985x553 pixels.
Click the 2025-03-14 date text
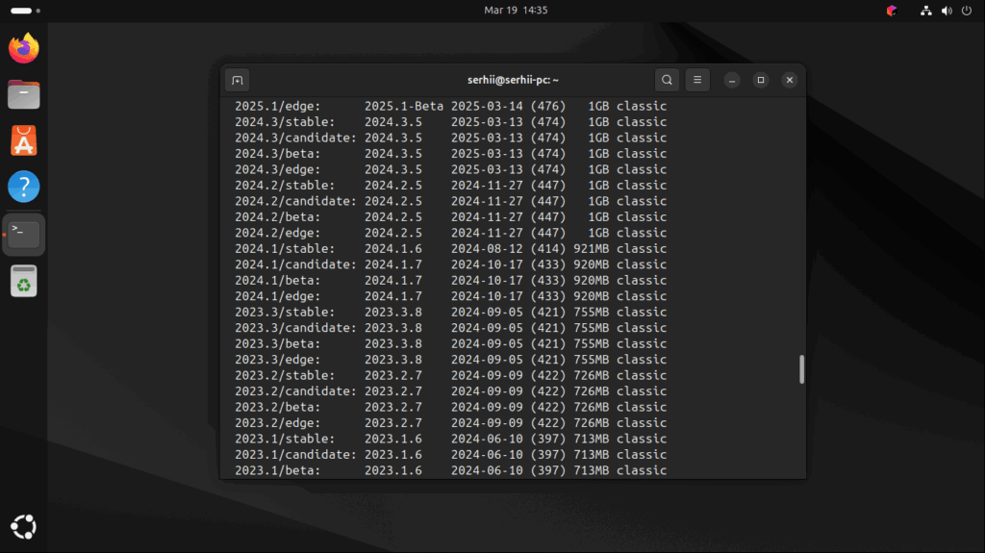tap(487, 106)
